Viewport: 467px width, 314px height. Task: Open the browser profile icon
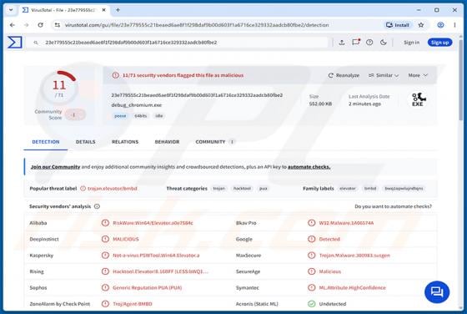(x=440, y=25)
